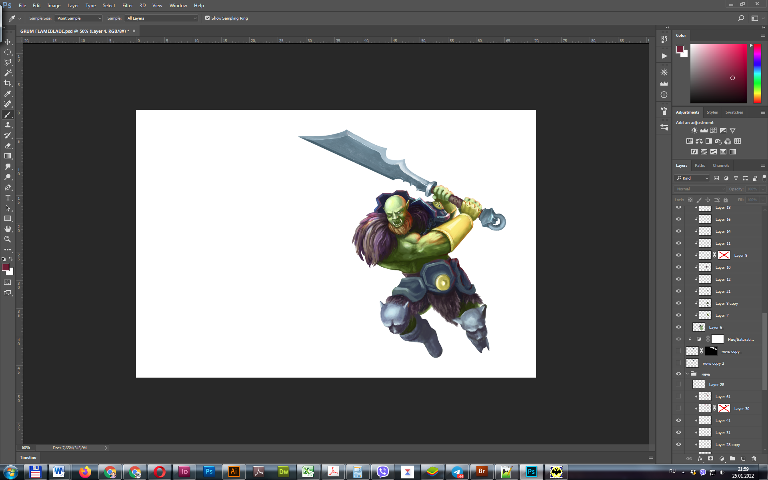Select the Magic Wand tool
This screenshot has height=480, width=768.
(x=8, y=73)
